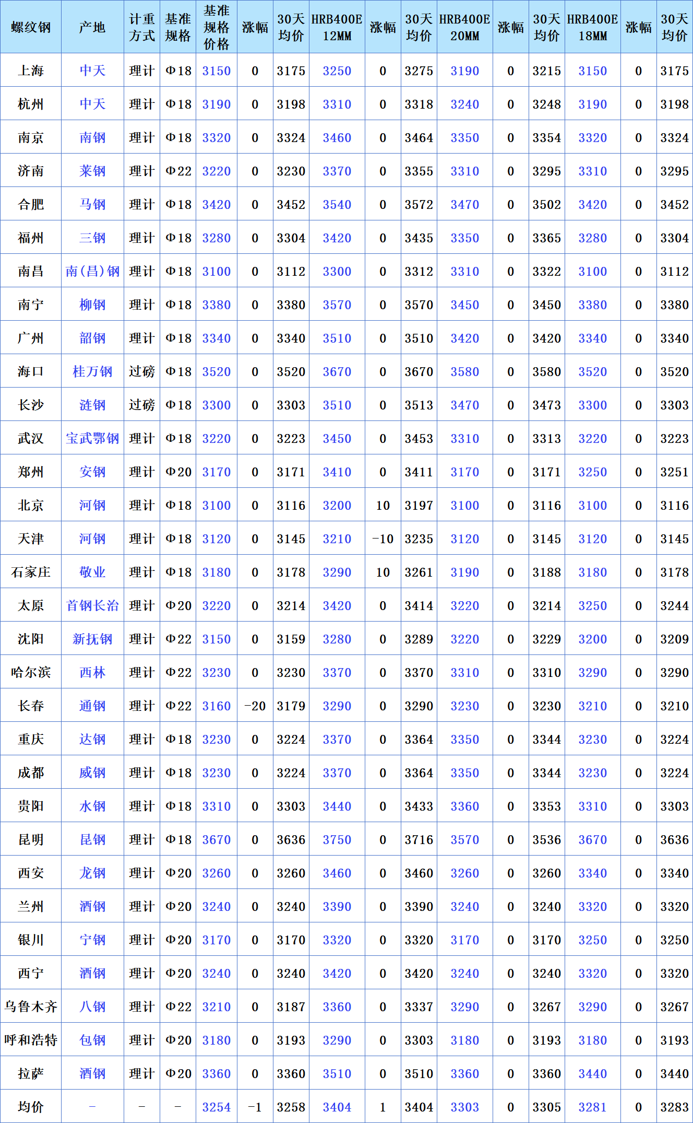Click the 水钢 producer link
Image resolution: width=693 pixels, height=1123 pixels.
(92, 806)
